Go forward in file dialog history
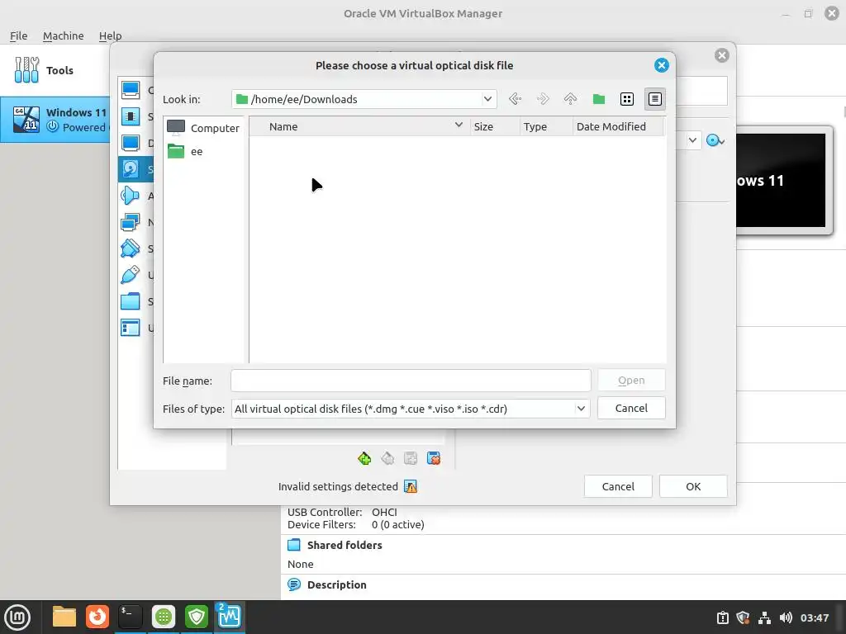 click(x=543, y=99)
